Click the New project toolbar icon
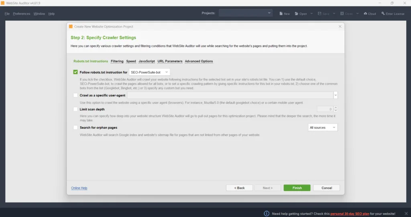 pos(281,14)
